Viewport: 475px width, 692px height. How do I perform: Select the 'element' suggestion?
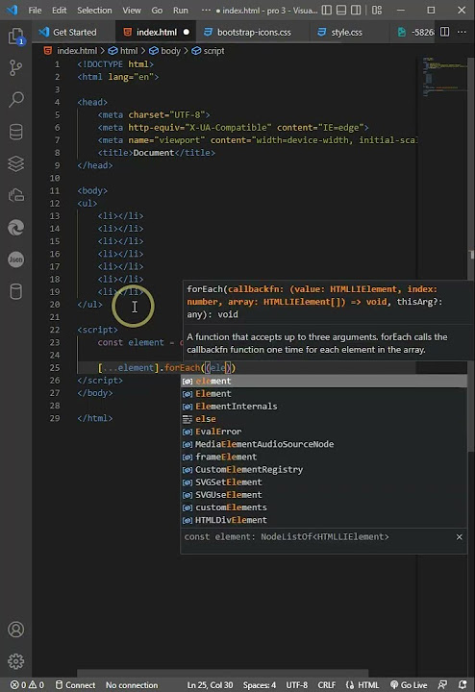pyautogui.click(x=324, y=381)
